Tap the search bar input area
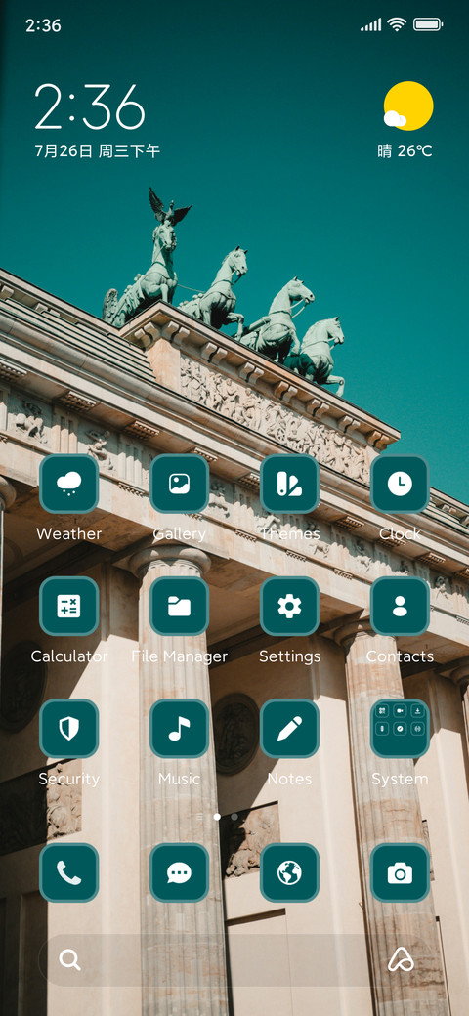Screen dimensions: 469x1016 click(234, 959)
